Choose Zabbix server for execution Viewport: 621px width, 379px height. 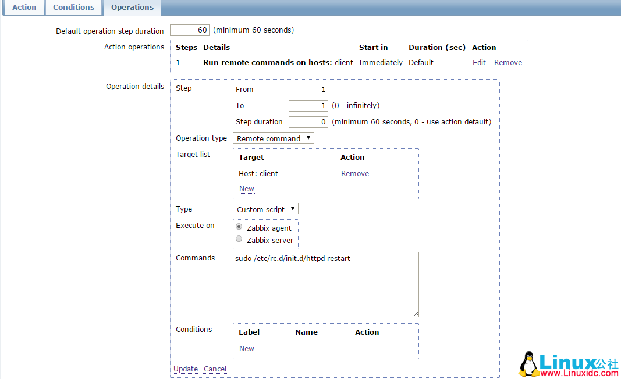pos(239,239)
